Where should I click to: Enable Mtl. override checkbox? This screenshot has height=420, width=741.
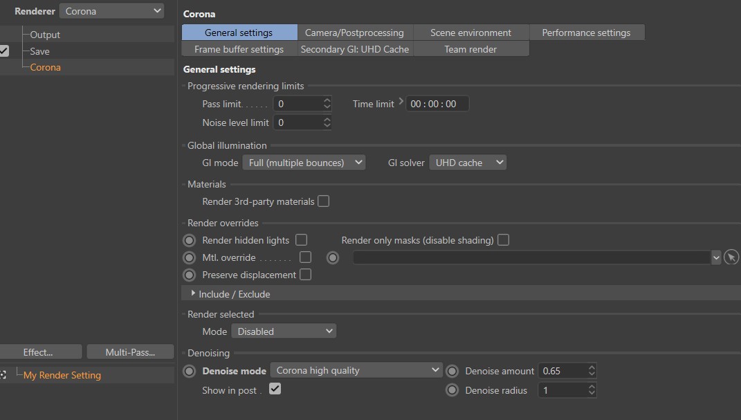[305, 257]
